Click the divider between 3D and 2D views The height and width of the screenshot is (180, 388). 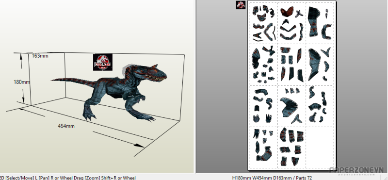(x=195, y=87)
